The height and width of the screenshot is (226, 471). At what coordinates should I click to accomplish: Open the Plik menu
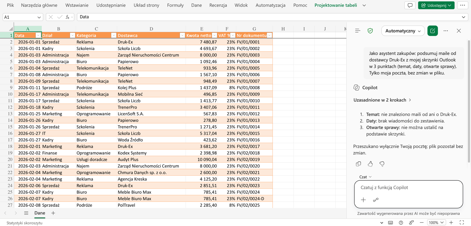pyautogui.click(x=10, y=5)
